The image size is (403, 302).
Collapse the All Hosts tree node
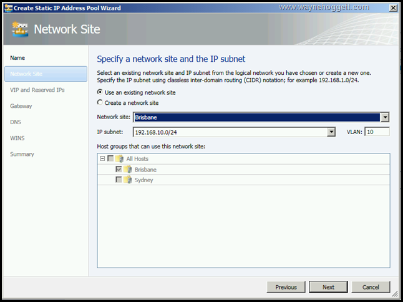coord(102,158)
